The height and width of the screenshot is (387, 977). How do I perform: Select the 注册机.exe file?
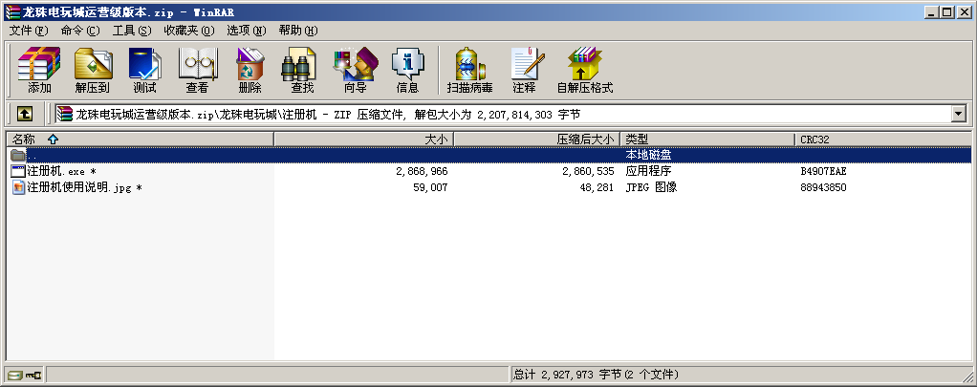coord(55,171)
